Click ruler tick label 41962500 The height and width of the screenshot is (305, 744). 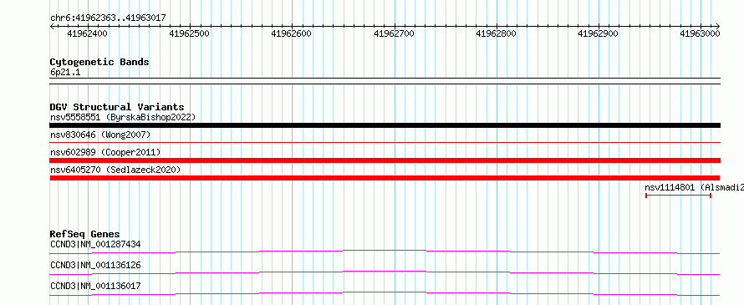[x=190, y=33]
